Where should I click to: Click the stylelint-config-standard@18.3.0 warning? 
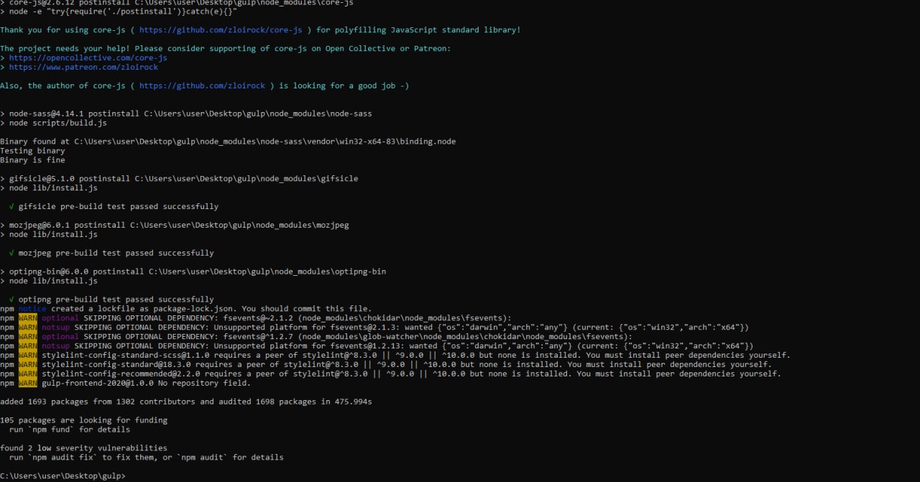386,365
